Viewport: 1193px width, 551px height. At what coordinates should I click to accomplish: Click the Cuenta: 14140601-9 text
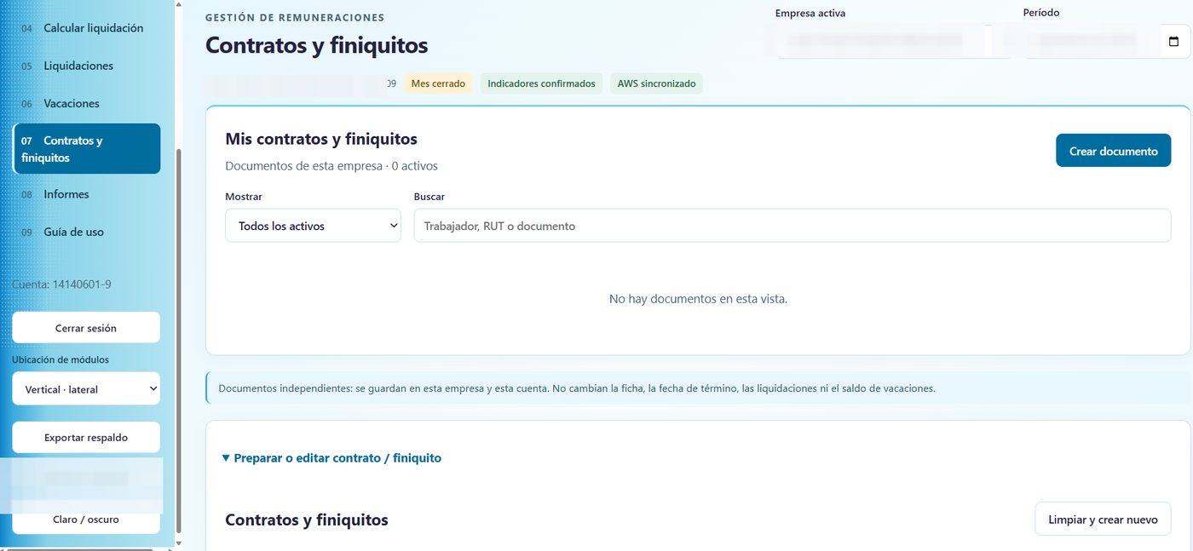coord(61,284)
